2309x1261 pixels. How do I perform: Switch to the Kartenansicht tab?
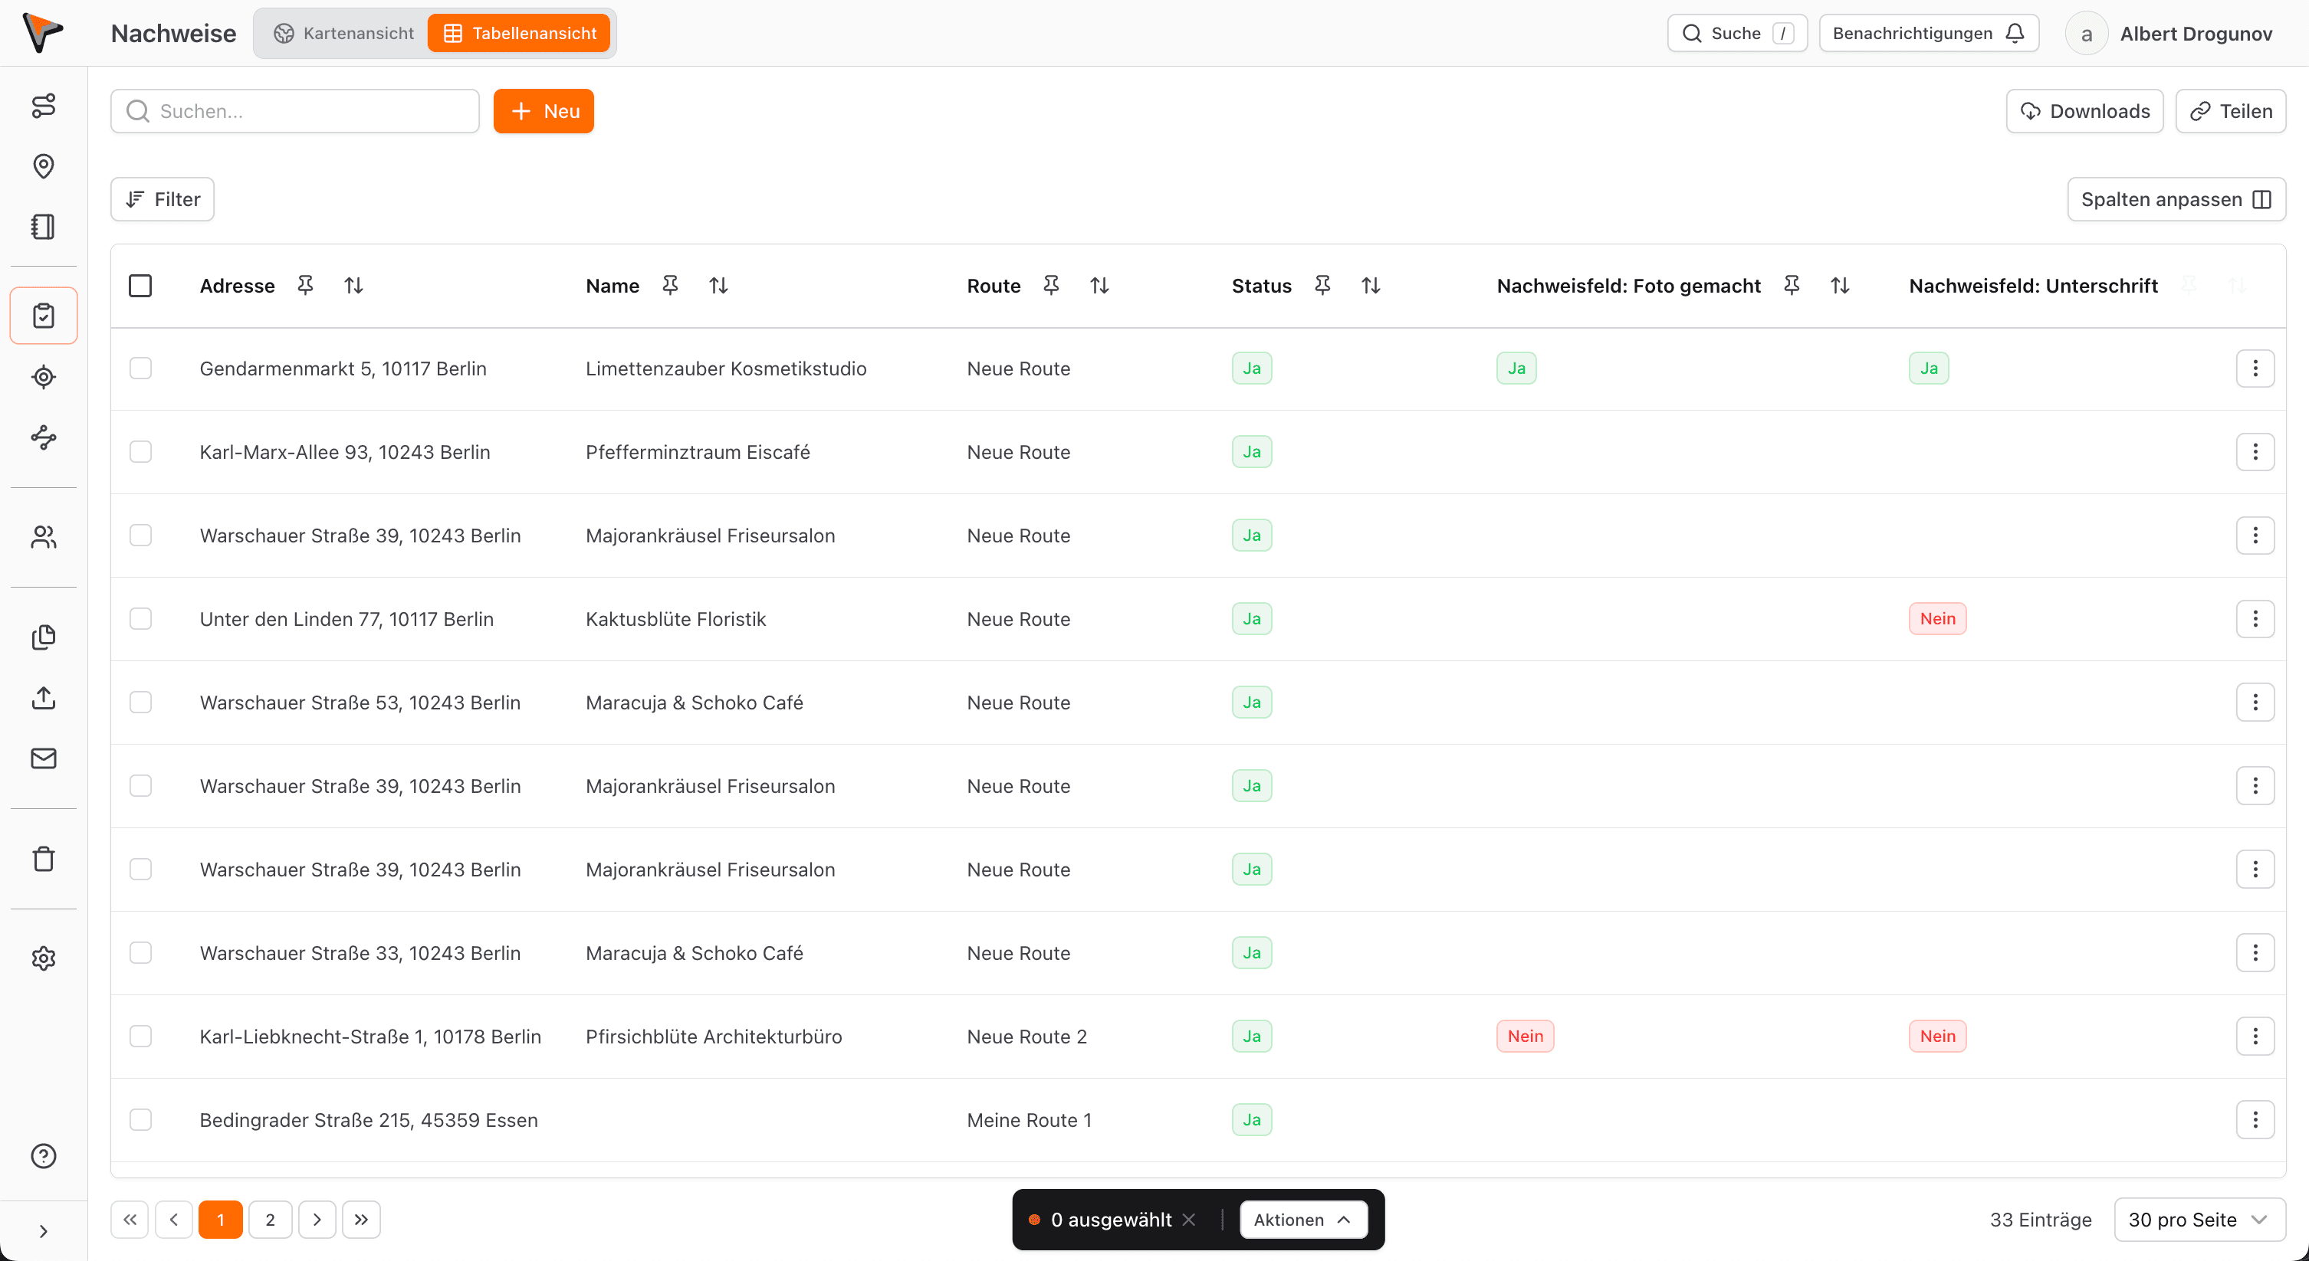click(x=344, y=33)
